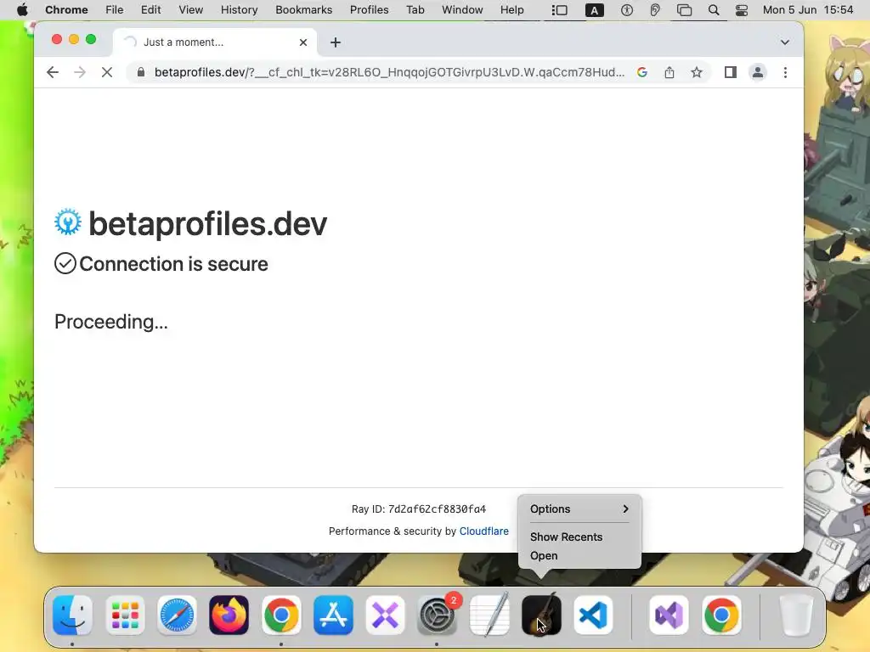Screen dimensions: 870x652
Task: Click the input source 'A' menu bar icon
Action: click(594, 10)
